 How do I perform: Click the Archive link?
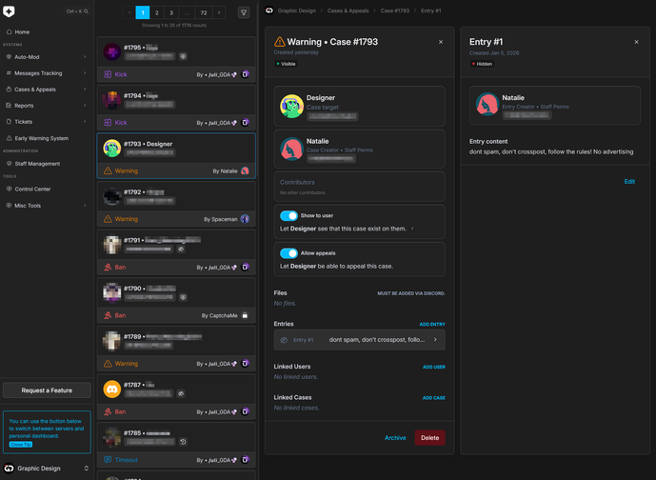click(x=395, y=438)
